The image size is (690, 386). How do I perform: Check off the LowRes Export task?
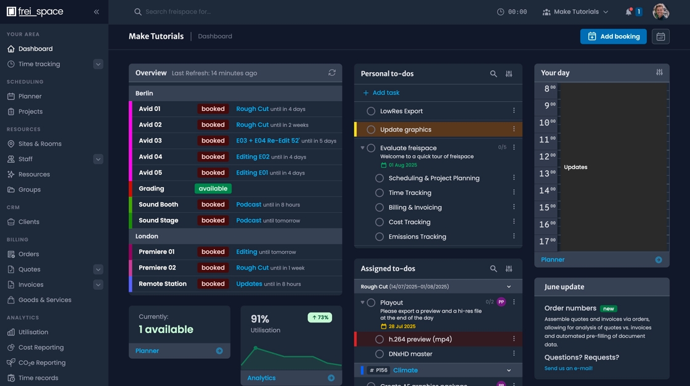click(370, 112)
